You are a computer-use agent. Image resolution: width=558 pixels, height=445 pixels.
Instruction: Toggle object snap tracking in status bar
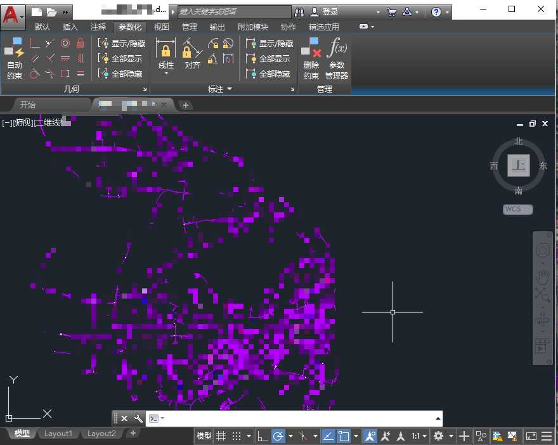[328, 435]
